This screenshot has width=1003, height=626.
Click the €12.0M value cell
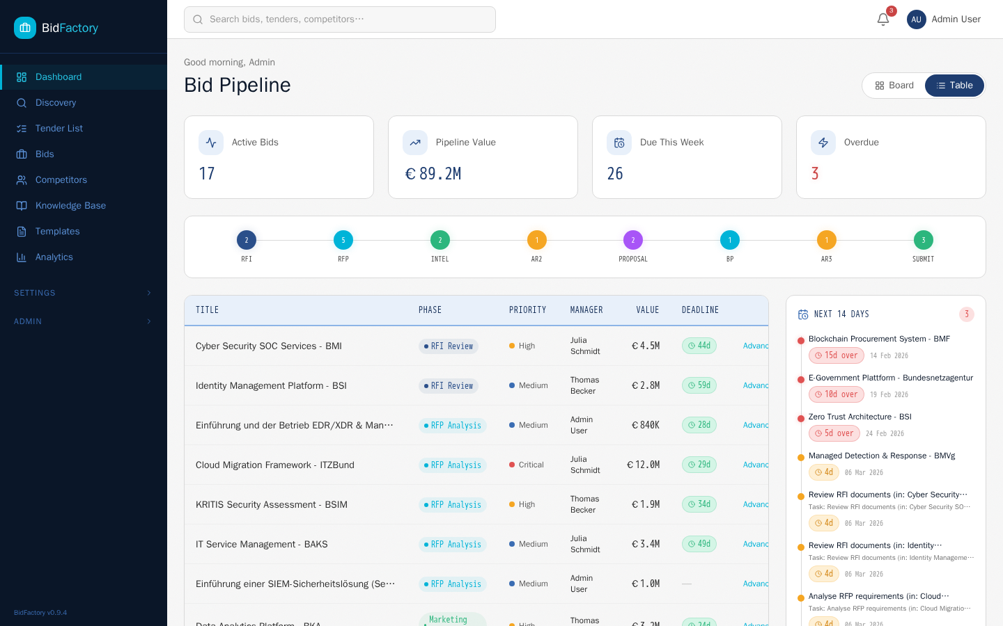click(x=644, y=465)
